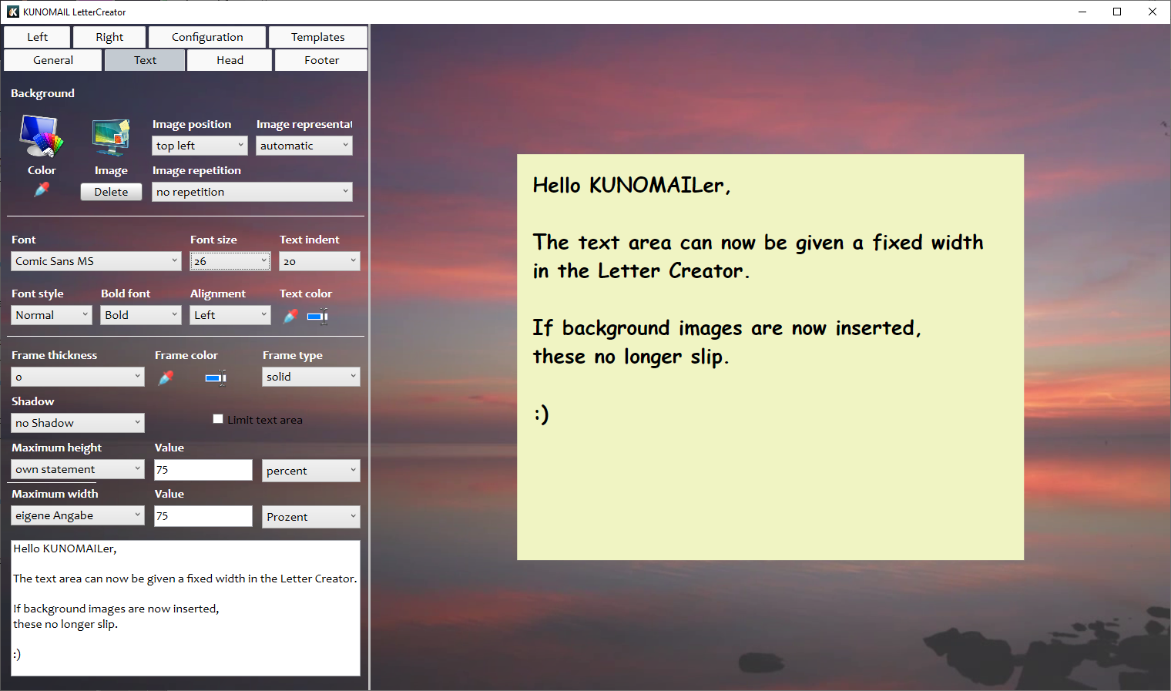Click the Maximum width Value field
Screen dimensions: 1171x691
pyautogui.click(x=203, y=516)
